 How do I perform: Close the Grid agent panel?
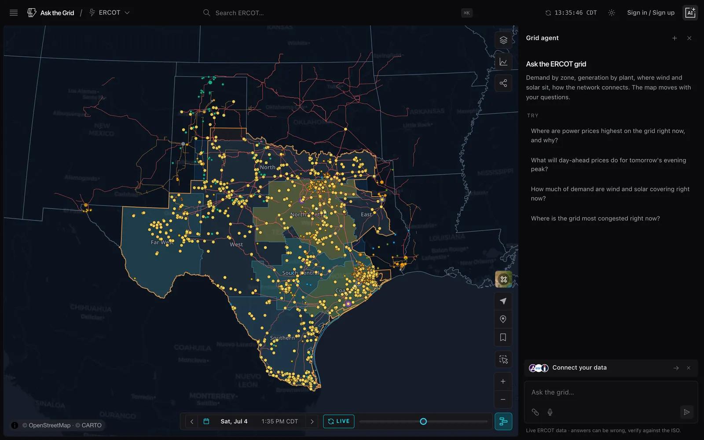coord(689,38)
